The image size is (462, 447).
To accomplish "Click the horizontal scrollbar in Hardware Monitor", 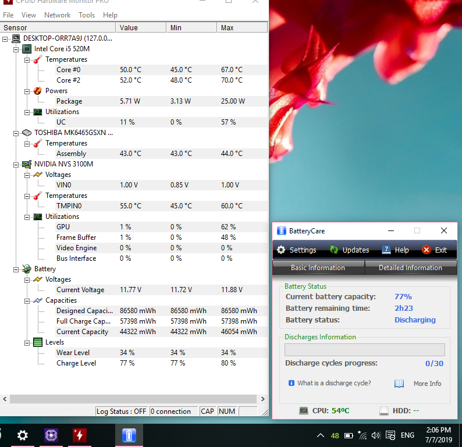I will [134, 399].
